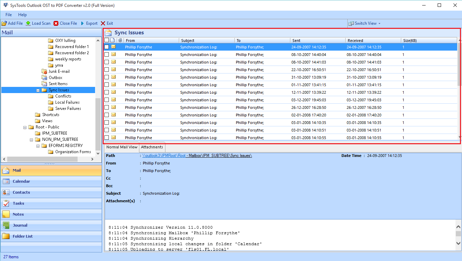Screen dimensions: 462x261
Task: Collapse the EFORMS REGISTRY tree node
Action: click(38, 146)
